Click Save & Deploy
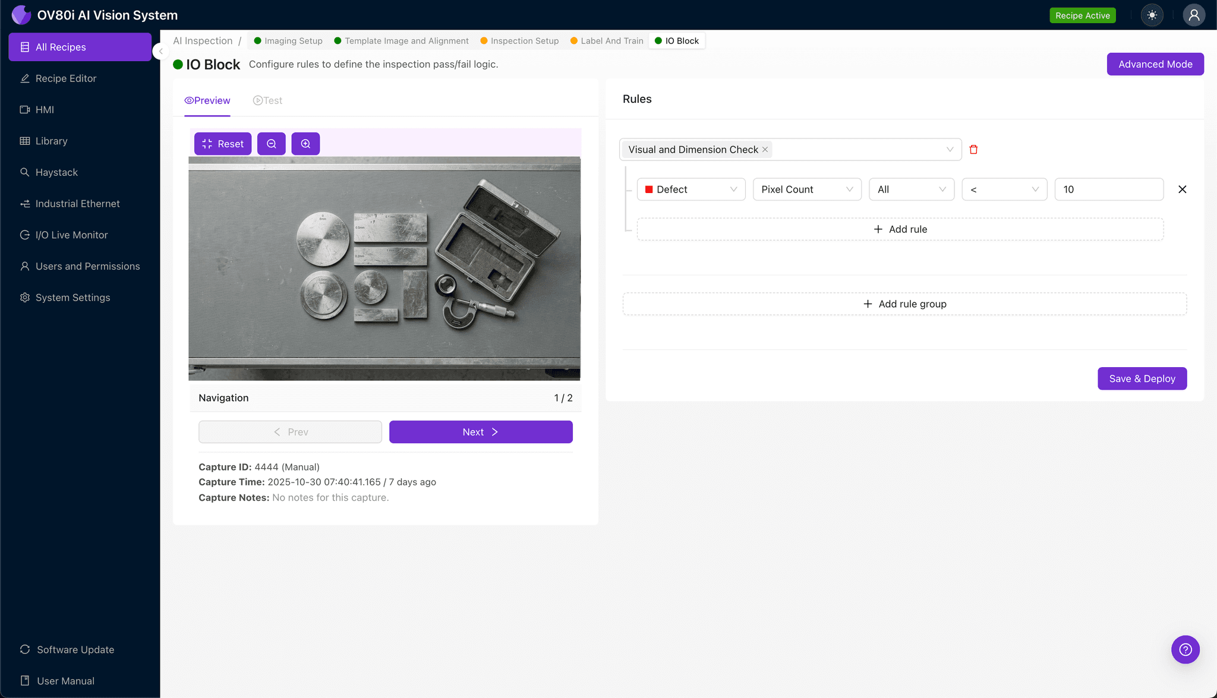The image size is (1217, 698). click(x=1142, y=378)
